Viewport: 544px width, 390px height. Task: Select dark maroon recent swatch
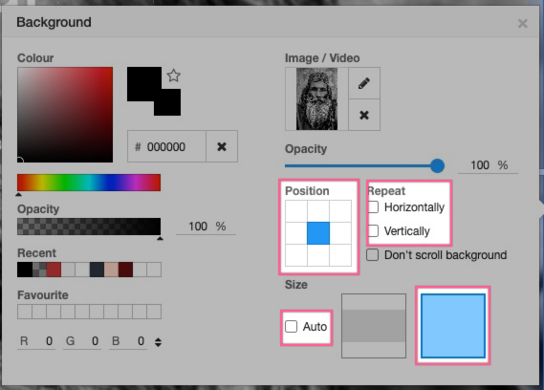click(x=125, y=270)
